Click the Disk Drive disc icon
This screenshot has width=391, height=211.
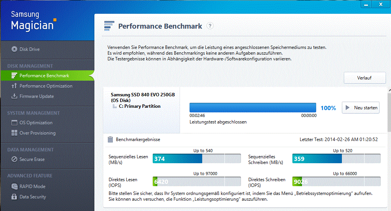point(14,49)
